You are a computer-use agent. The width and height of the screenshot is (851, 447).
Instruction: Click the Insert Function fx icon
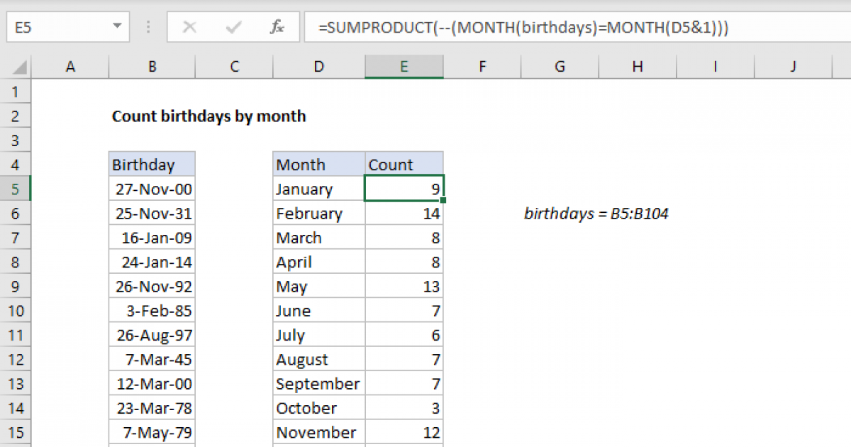click(x=277, y=27)
